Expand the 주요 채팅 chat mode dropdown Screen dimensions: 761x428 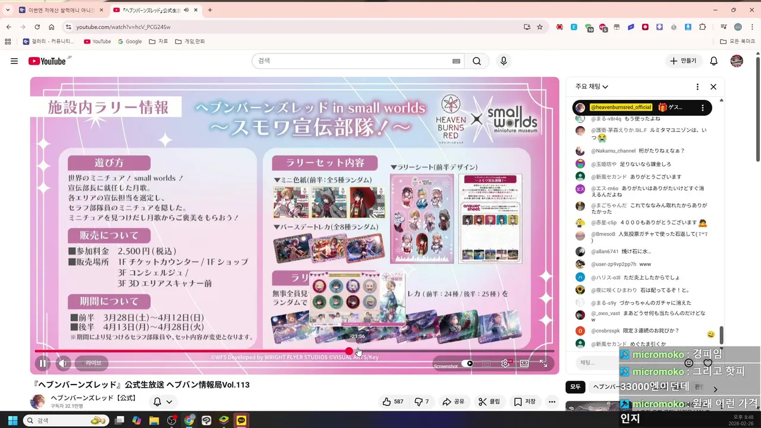592,87
